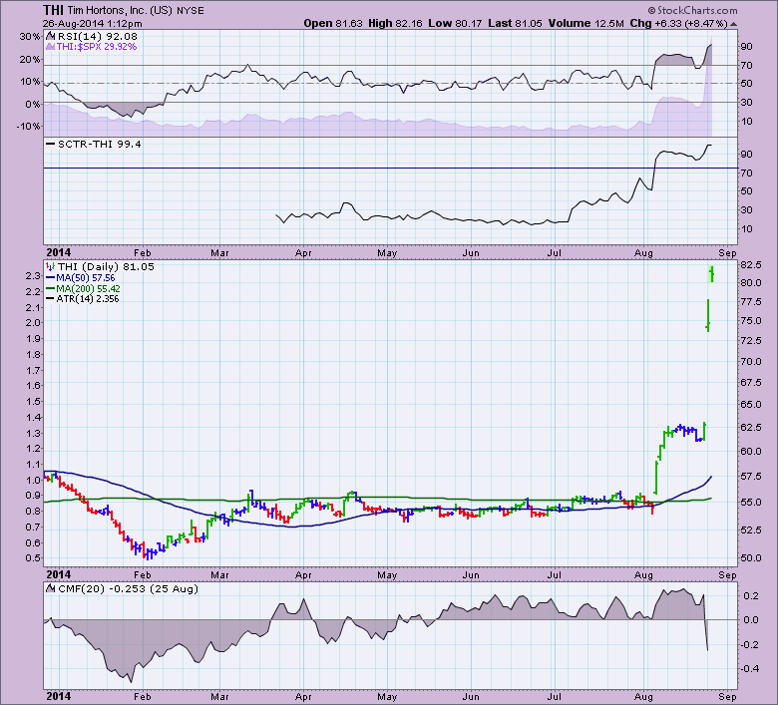
Task: Click the SCTR-THI 99.4 label
Action: 99,145
